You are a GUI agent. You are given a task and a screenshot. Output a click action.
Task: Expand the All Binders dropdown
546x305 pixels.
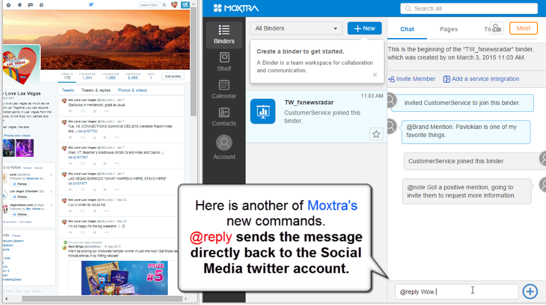pyautogui.click(x=296, y=28)
